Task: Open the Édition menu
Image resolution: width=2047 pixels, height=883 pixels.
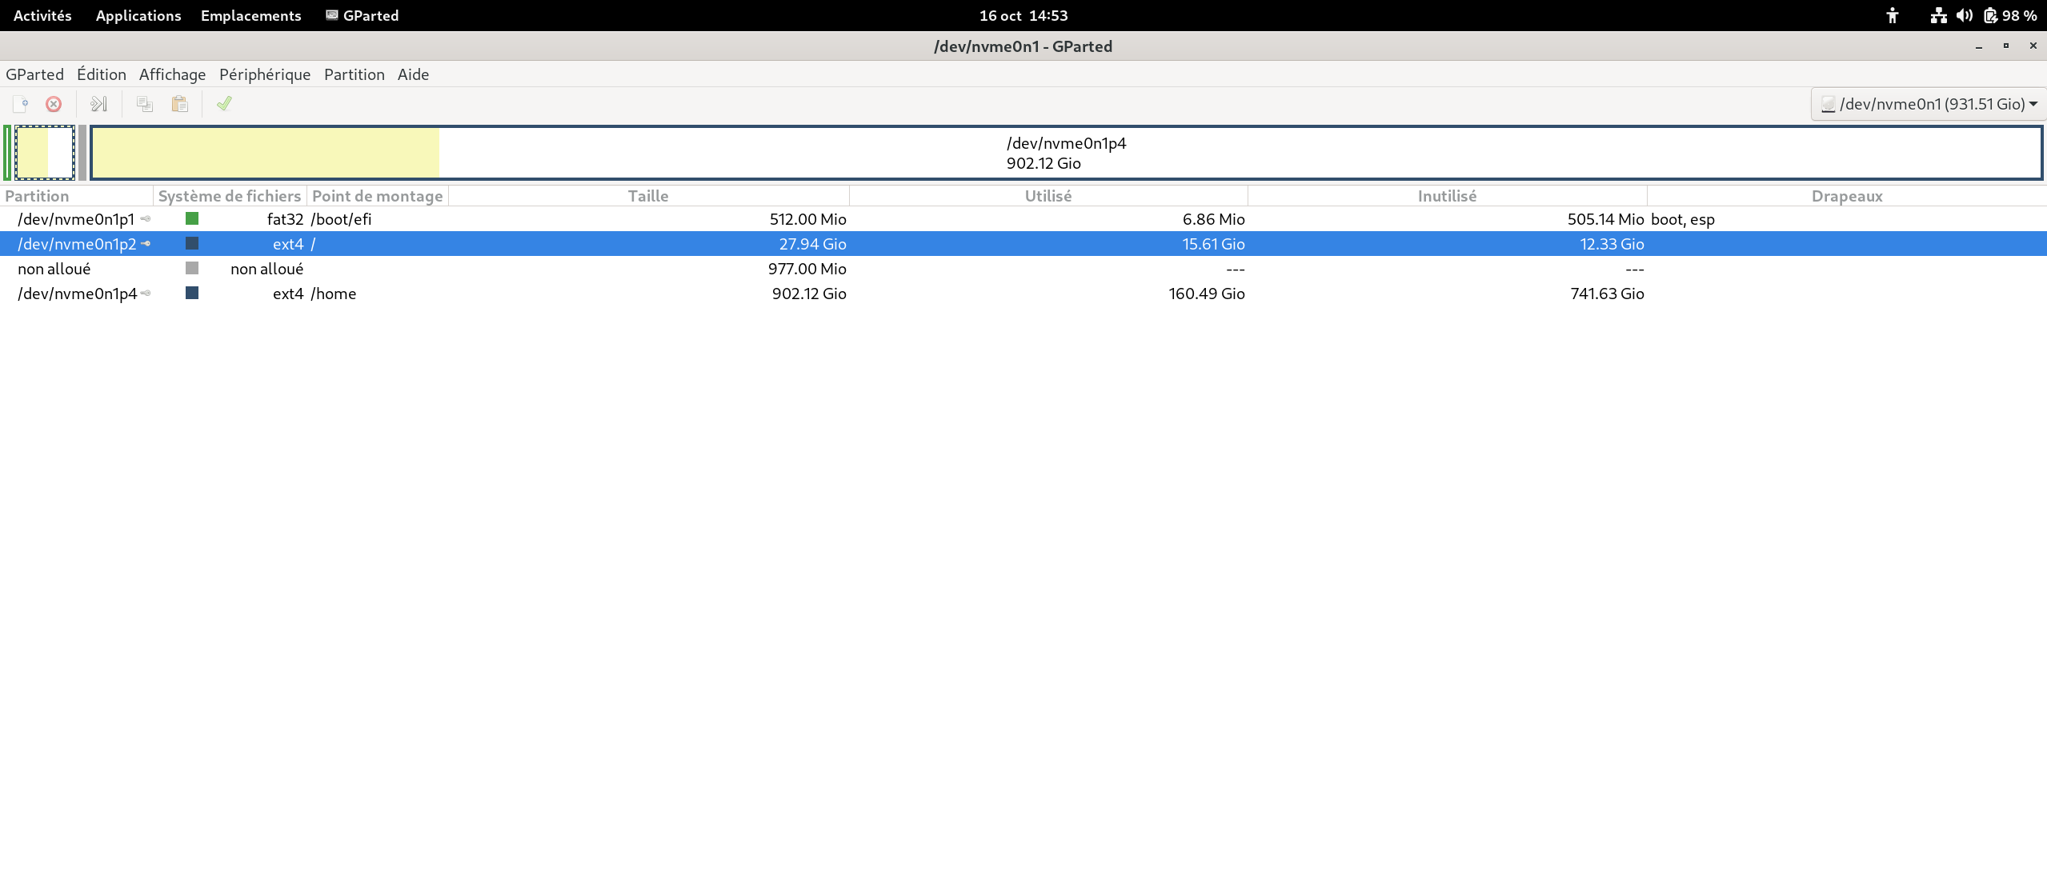Action: click(102, 74)
